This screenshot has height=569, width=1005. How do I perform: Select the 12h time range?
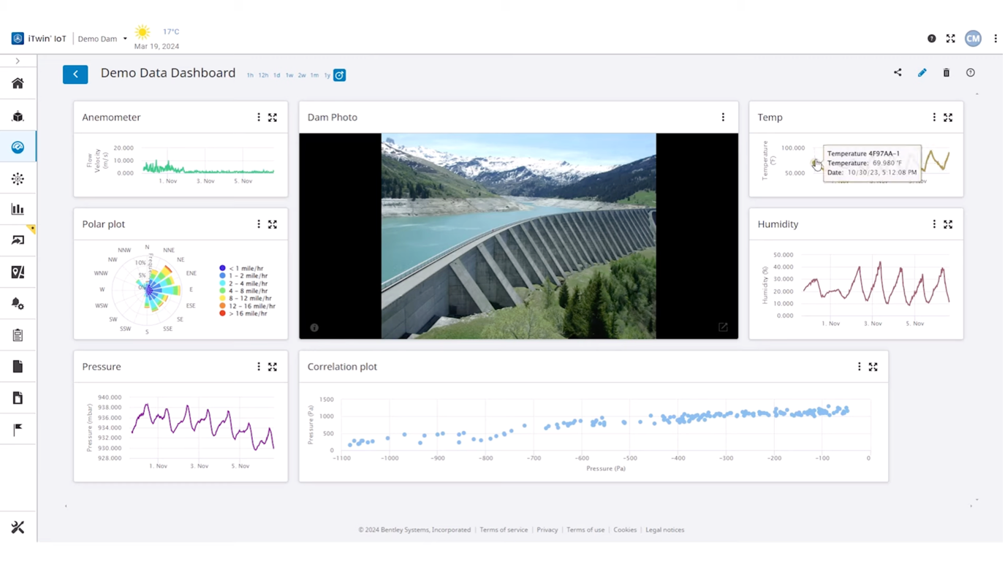pos(263,75)
